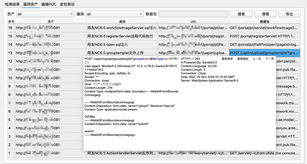Click packet cell GET /portal/pt/PaWfm/open?pageId
The image size is (307, 164).
coord(265,45)
